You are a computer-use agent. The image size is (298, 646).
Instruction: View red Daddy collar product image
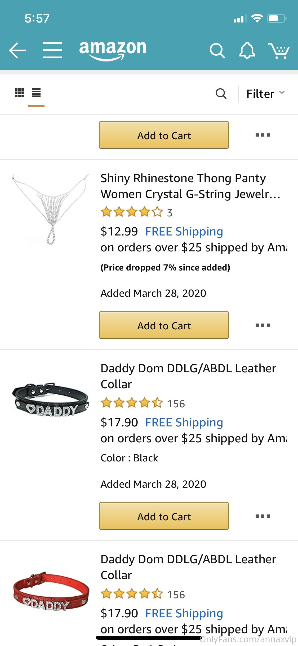coord(51,590)
